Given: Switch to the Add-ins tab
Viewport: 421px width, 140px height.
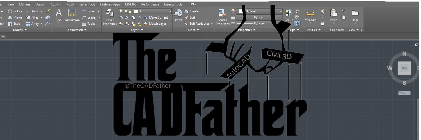Looking at the screenshot, I should pos(56,4).
